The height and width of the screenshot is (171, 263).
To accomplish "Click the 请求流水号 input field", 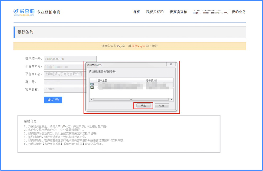I will point(70,59).
